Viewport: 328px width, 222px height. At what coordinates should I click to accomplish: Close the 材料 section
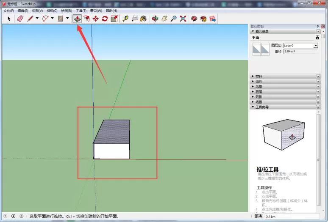318,76
